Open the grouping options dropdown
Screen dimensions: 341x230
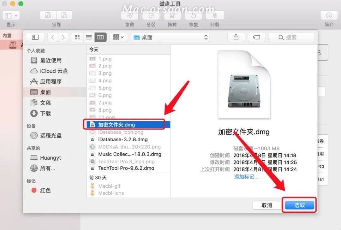coord(118,37)
